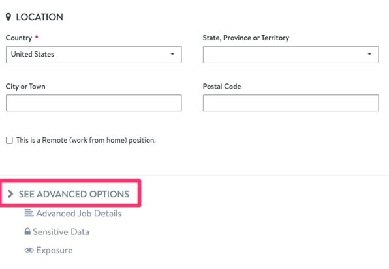The image size is (389, 269).
Task: Open the State, Province or Territory dropdown
Action: [290, 55]
